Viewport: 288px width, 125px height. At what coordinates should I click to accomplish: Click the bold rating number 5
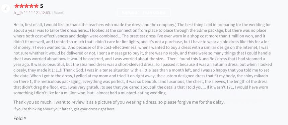point(42,6)
